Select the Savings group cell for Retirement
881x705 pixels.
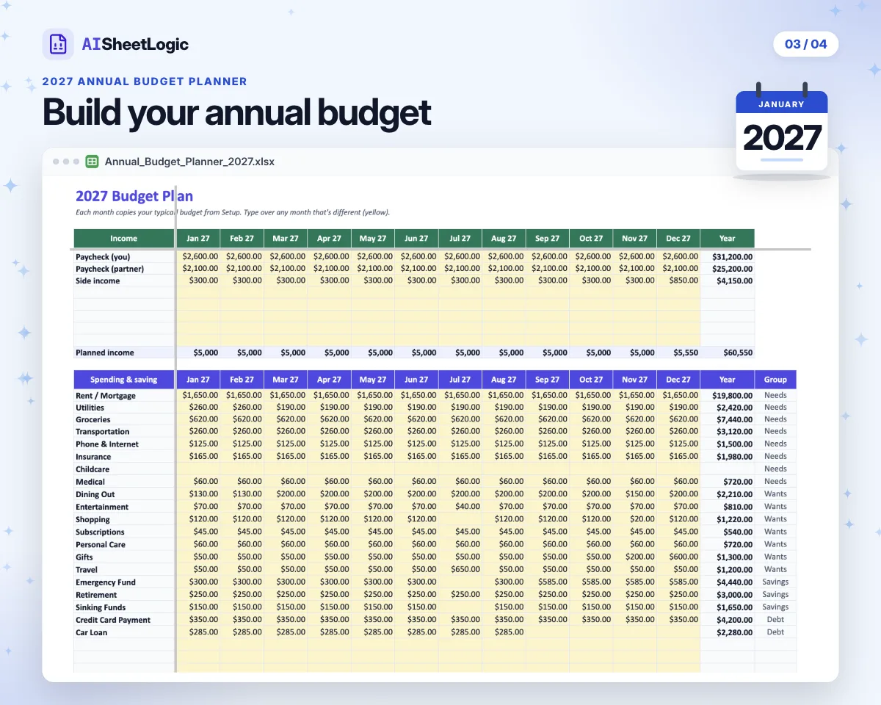pos(775,594)
